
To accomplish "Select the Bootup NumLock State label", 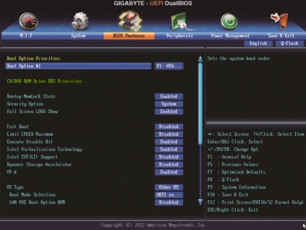I will click(31, 96).
